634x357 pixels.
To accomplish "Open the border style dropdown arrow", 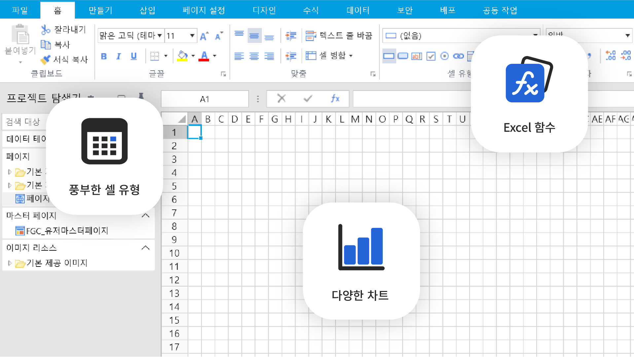I will (x=166, y=56).
